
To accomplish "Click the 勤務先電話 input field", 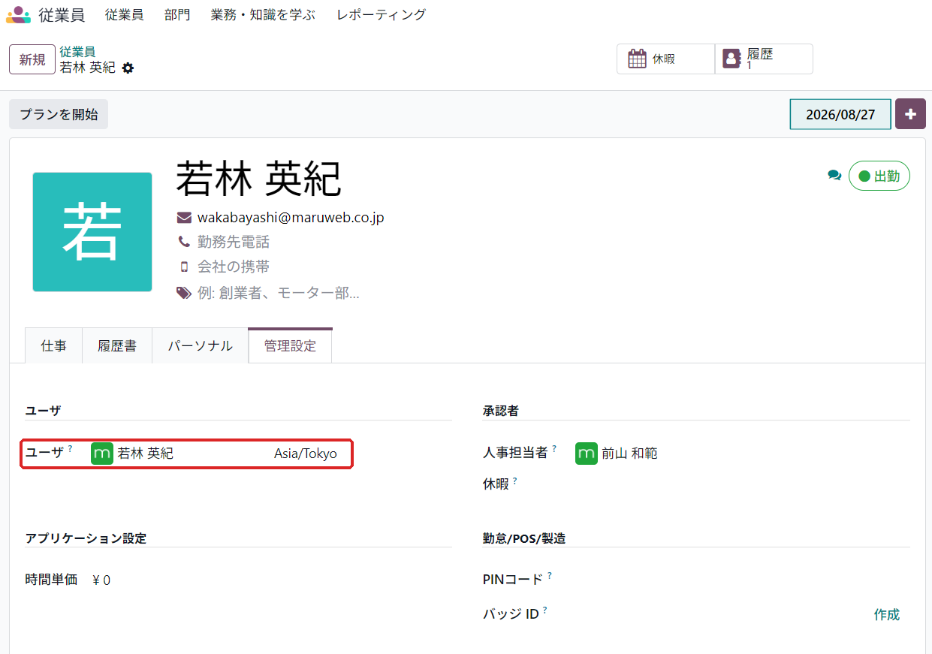I will point(234,242).
